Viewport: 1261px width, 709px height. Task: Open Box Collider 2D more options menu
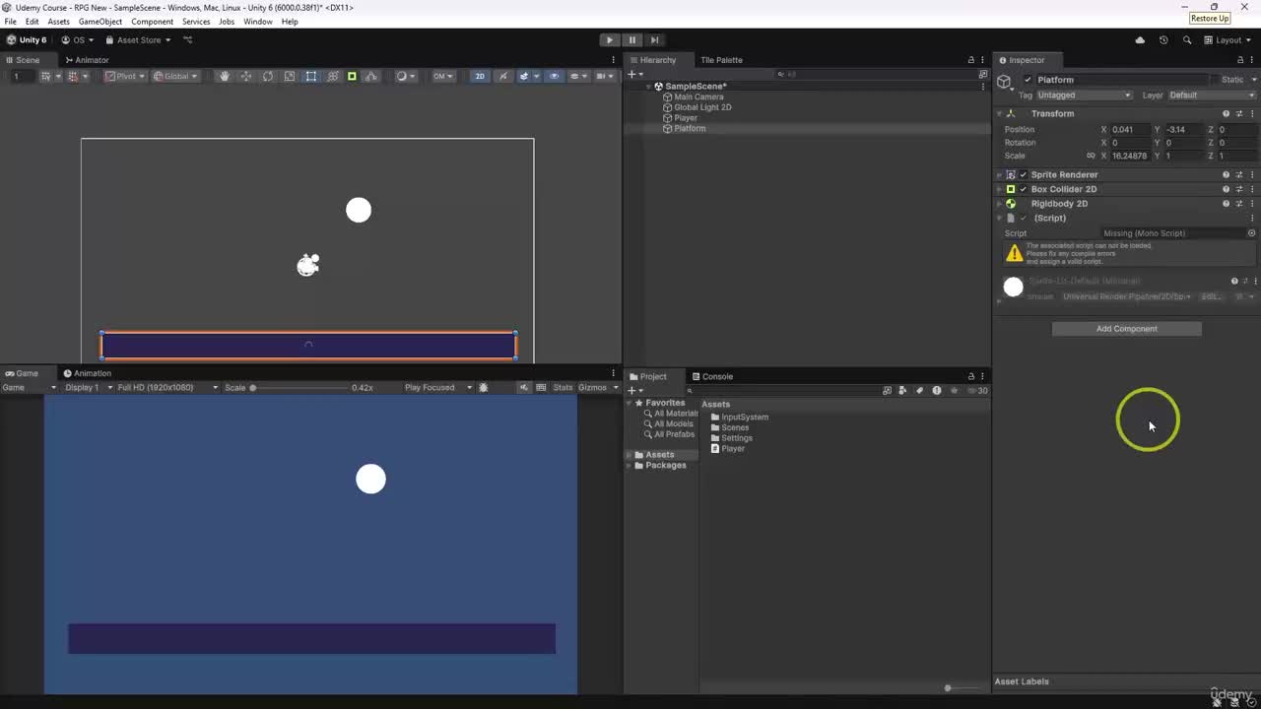(x=1252, y=189)
